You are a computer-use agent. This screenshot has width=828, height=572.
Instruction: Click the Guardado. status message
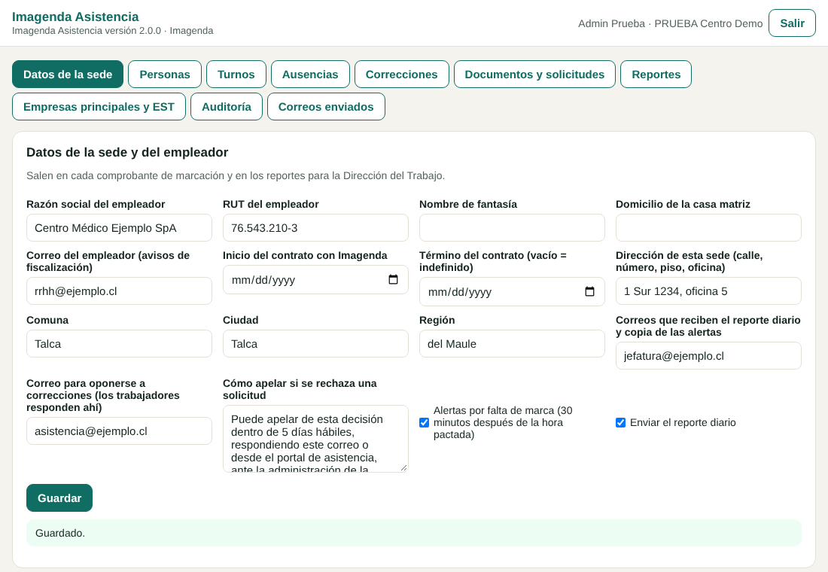click(414, 533)
